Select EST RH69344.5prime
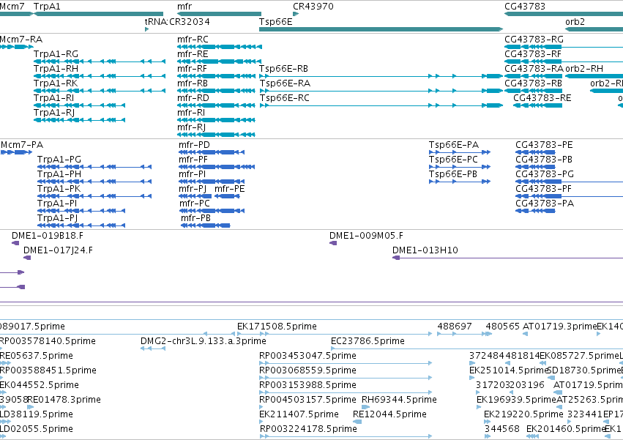Image resolution: width=623 pixels, height=440 pixels. coord(366,407)
